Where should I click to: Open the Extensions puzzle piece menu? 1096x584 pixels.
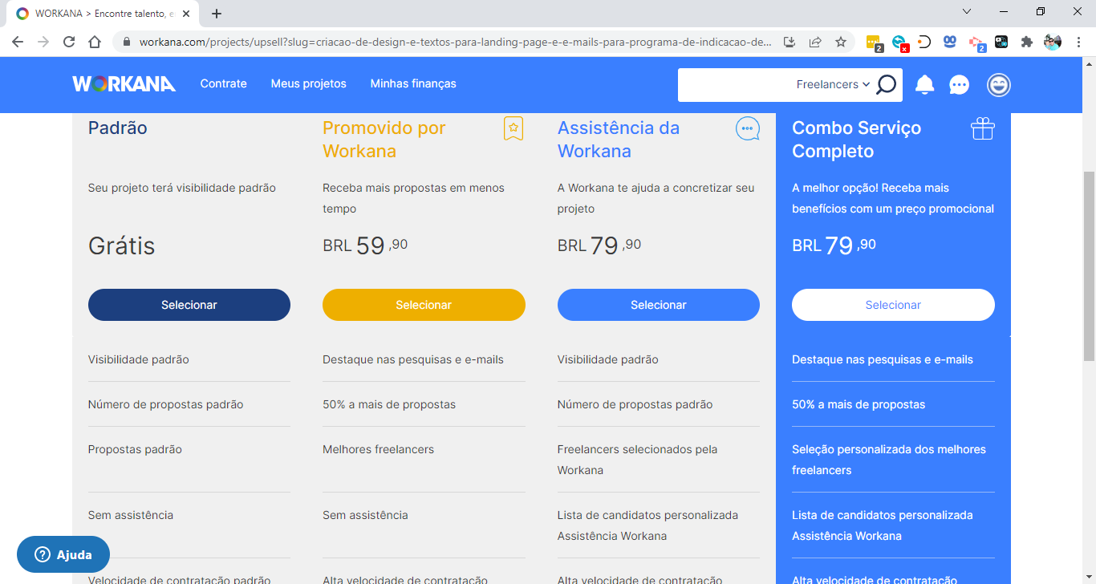click(1026, 42)
